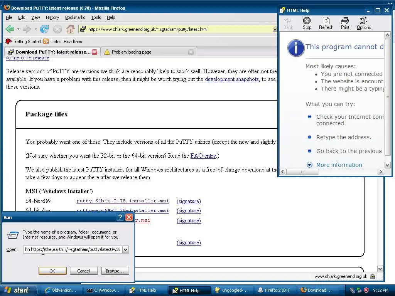Download putty-64bit-0.78-installer.msi
Image resolution: width=395 pixels, height=296 pixels.
(x=122, y=201)
